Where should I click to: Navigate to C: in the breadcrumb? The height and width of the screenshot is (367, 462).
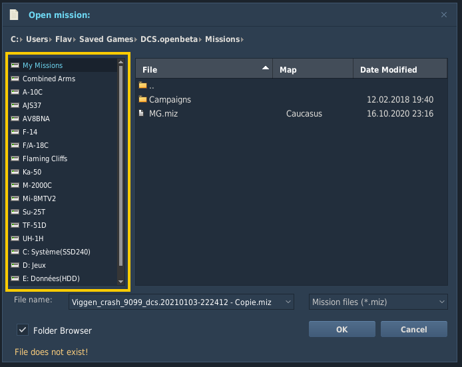click(15, 39)
